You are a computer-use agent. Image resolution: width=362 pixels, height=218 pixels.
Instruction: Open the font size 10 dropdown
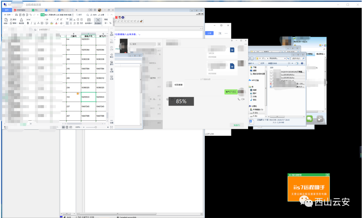(x=55, y=19)
